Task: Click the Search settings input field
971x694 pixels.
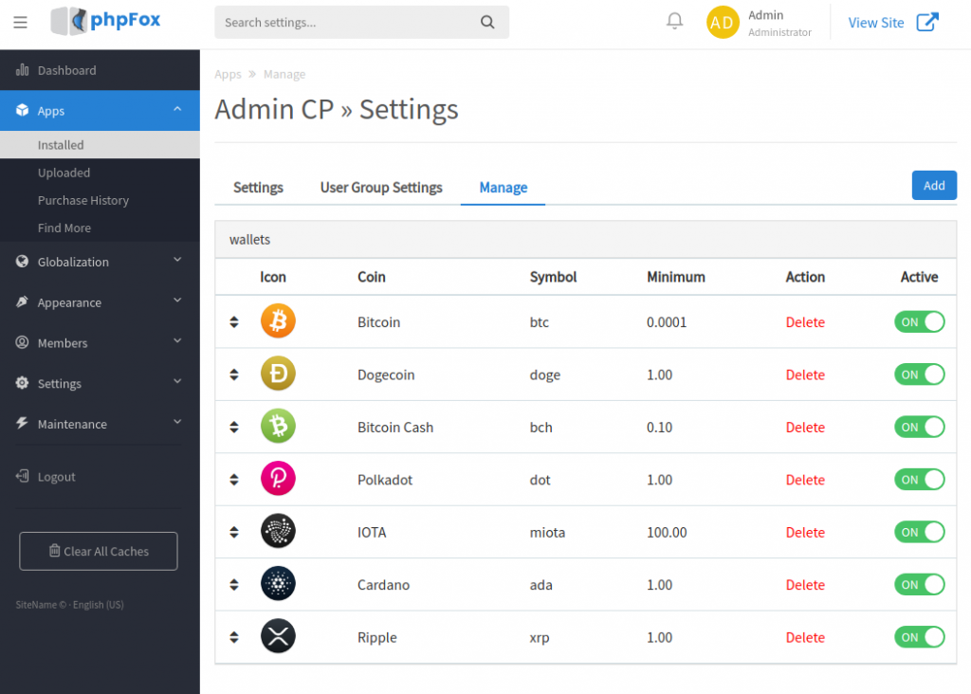Action: click(360, 22)
